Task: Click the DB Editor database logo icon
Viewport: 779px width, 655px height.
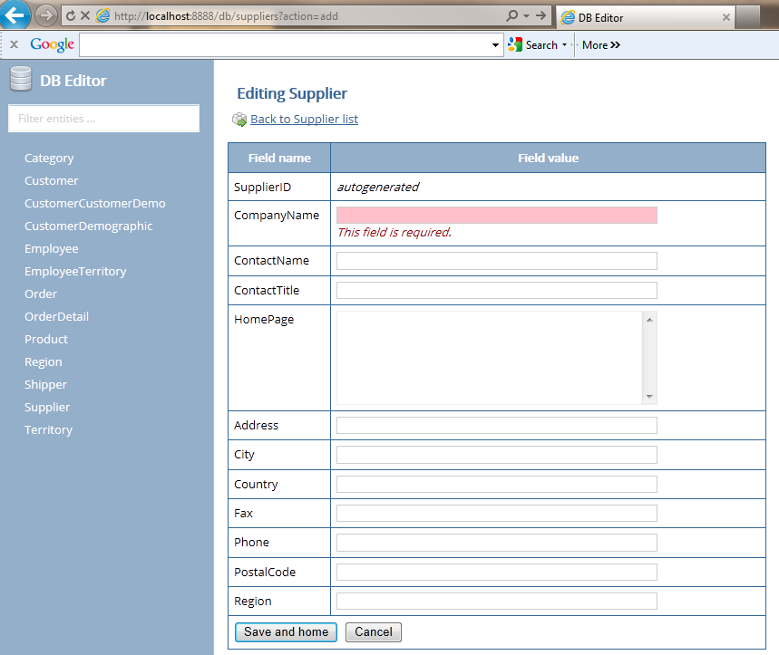Action: 21,81
